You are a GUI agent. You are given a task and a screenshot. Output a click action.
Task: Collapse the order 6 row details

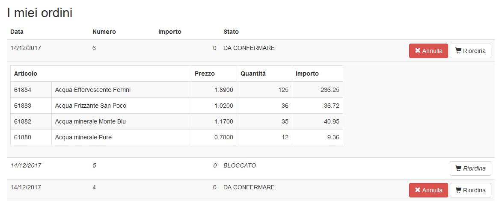pos(171,48)
